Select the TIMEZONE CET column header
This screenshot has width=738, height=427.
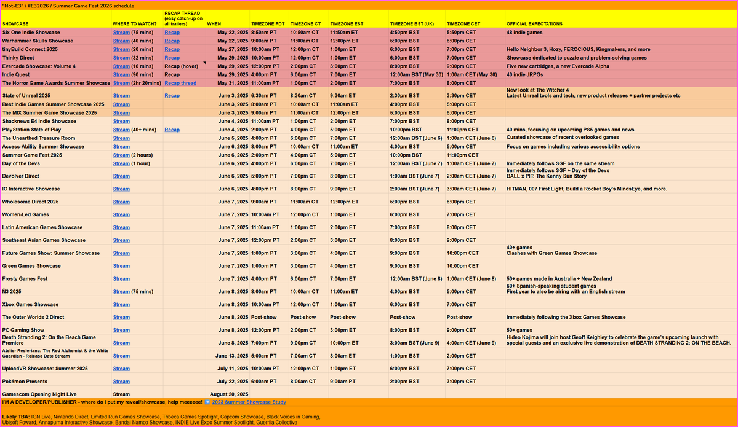pyautogui.click(x=475, y=19)
